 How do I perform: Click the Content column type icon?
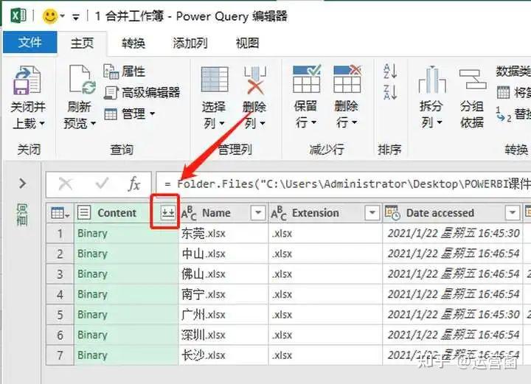tap(84, 213)
